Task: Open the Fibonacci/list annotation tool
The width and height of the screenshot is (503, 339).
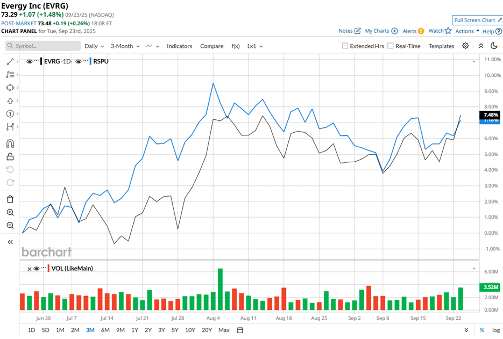Action: 10,75
